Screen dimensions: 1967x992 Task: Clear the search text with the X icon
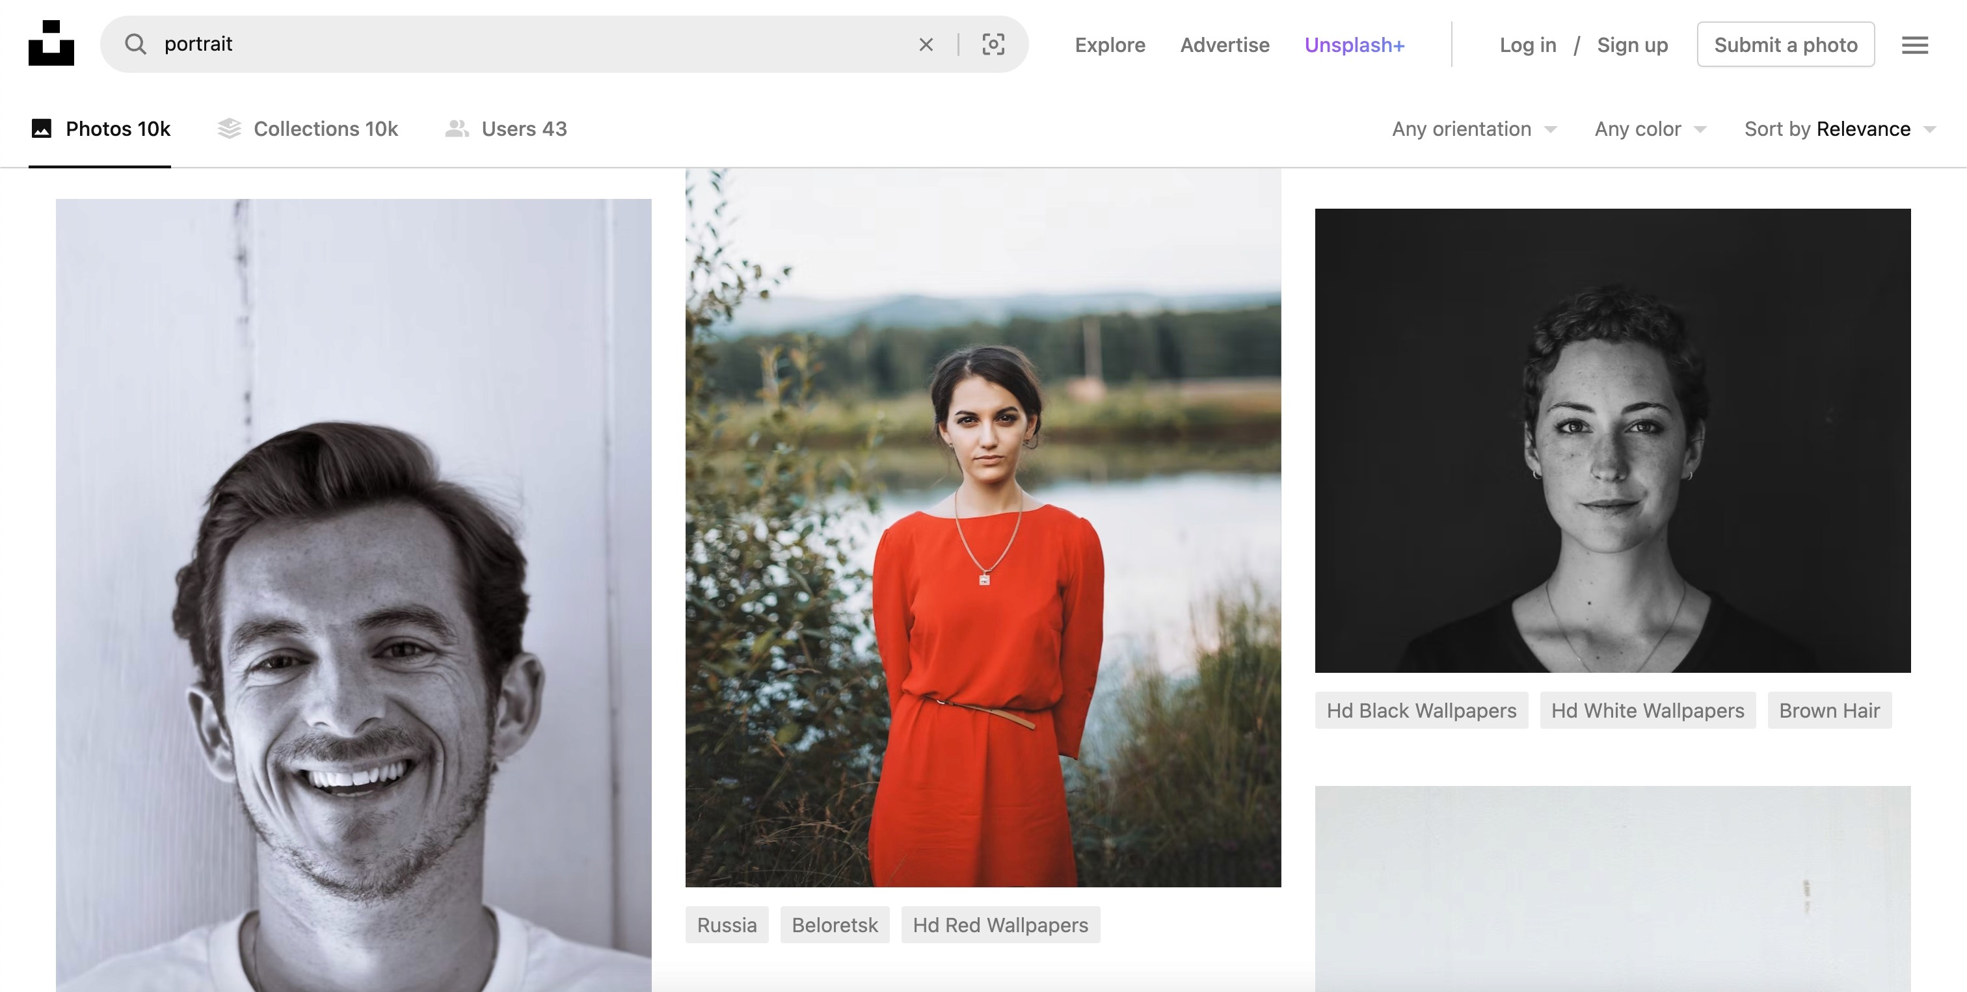926,44
